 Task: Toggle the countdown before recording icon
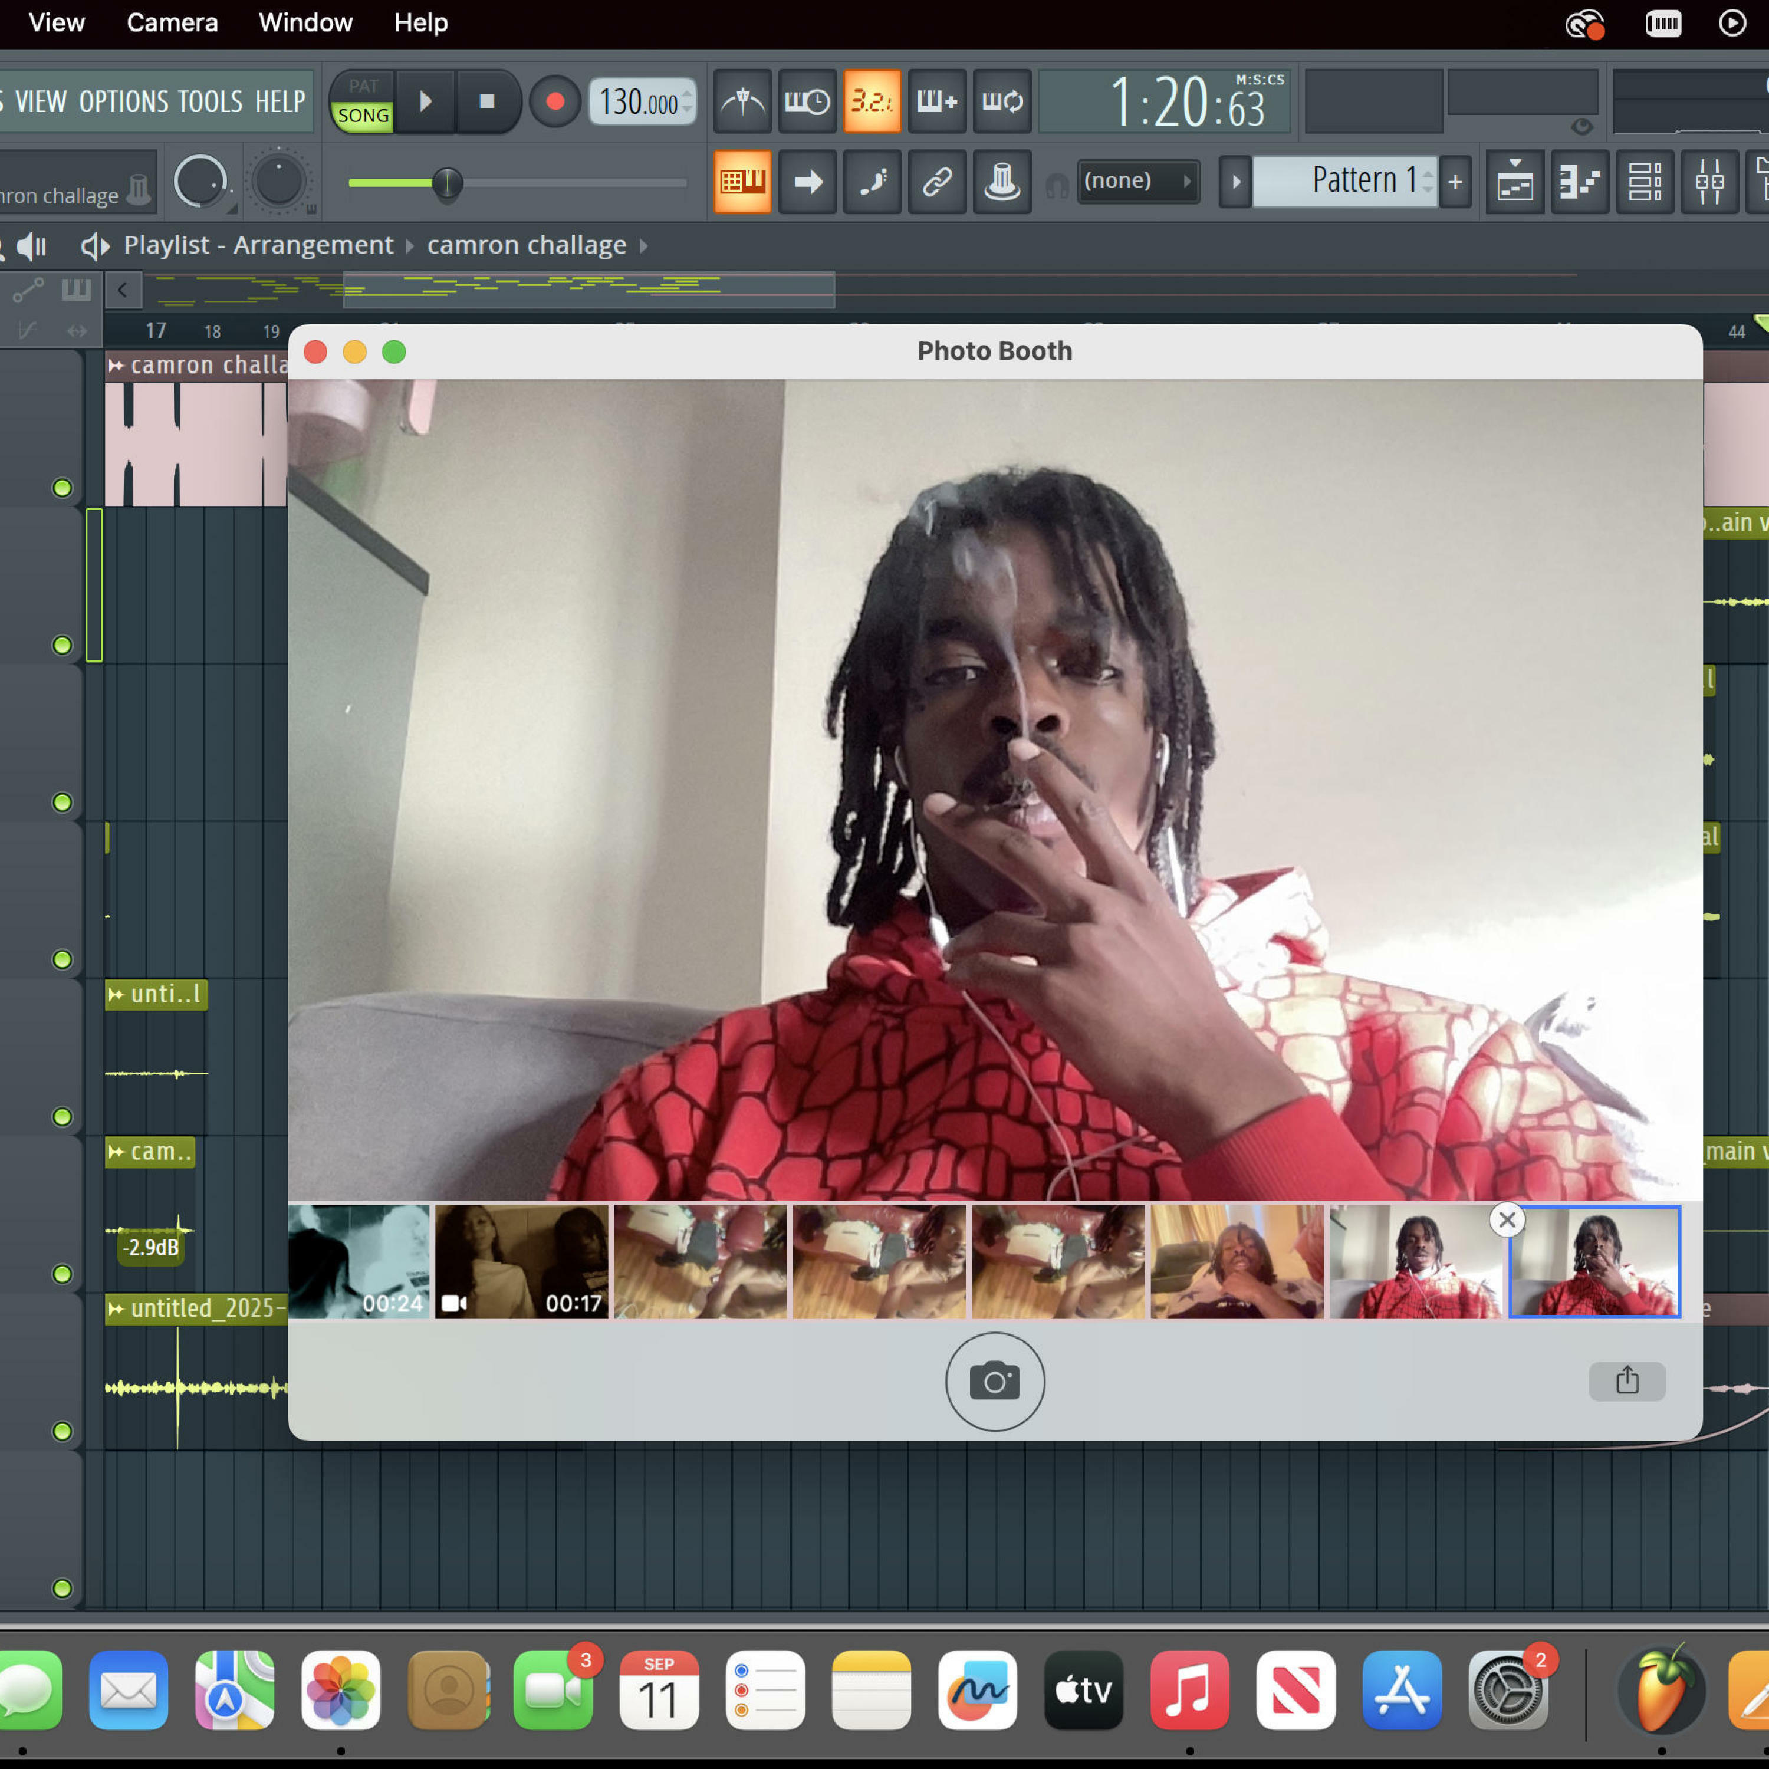click(x=871, y=101)
